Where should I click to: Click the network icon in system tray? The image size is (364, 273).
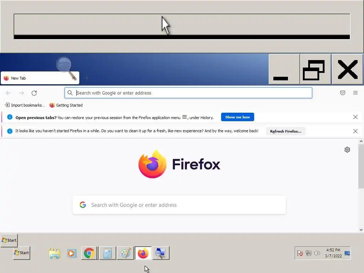point(308,253)
